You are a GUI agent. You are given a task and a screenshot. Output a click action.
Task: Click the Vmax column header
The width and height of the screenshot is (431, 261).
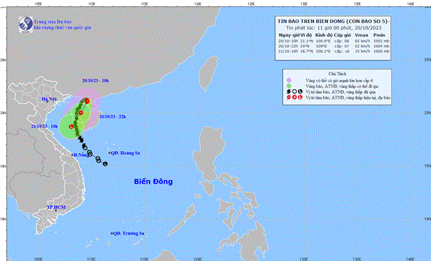(x=361, y=35)
